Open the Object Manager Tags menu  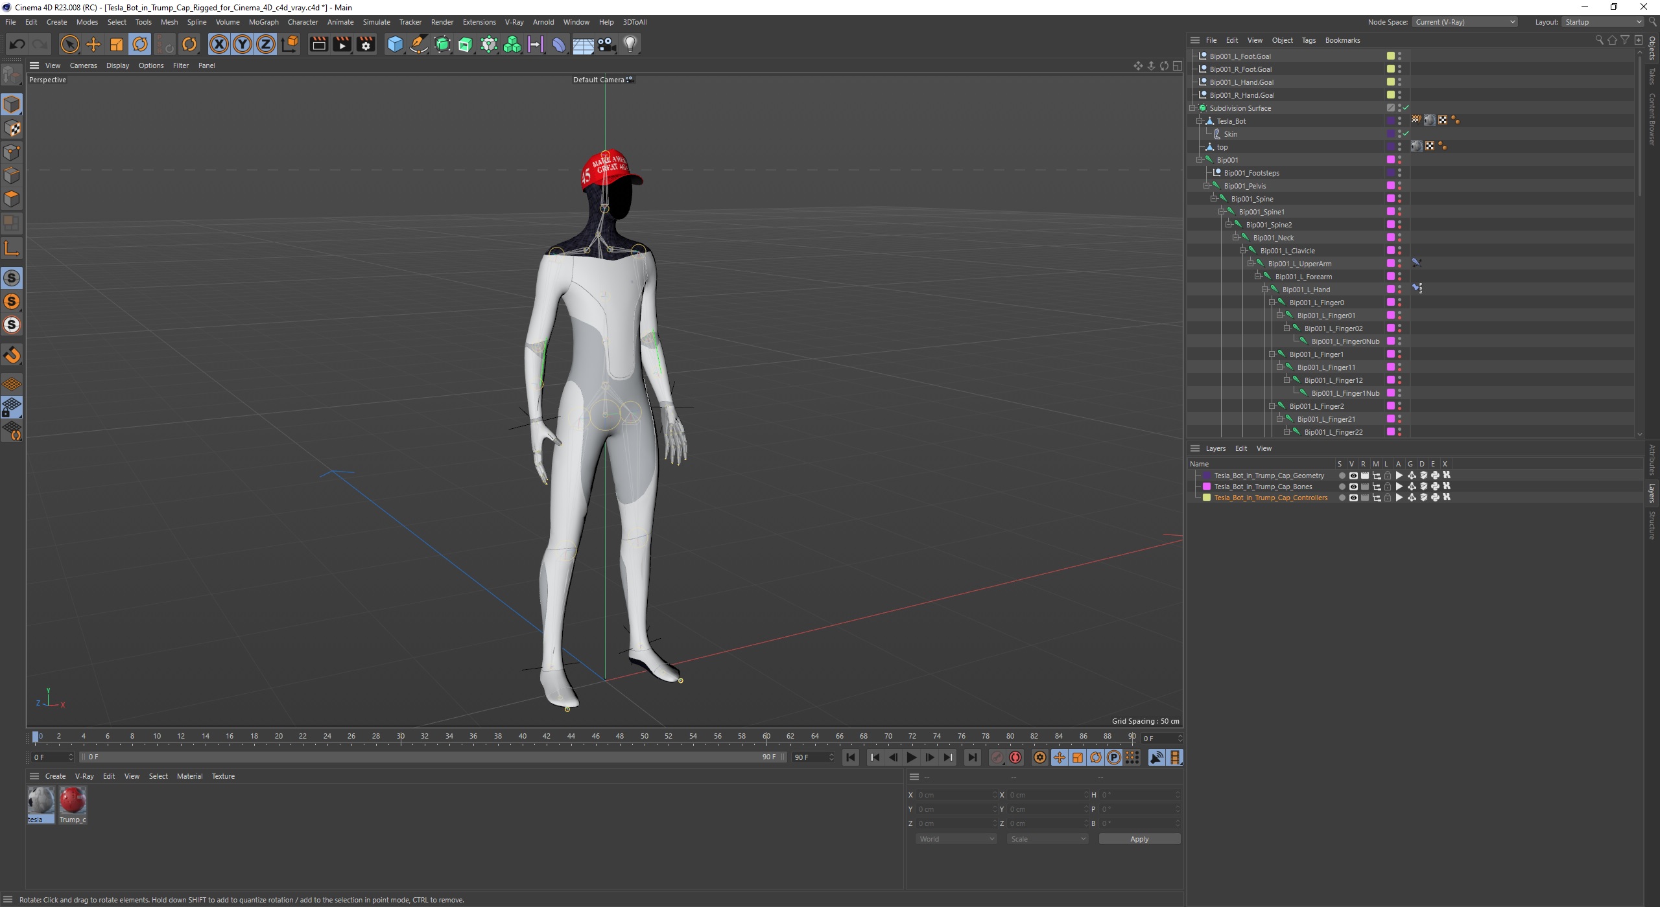pos(1309,40)
